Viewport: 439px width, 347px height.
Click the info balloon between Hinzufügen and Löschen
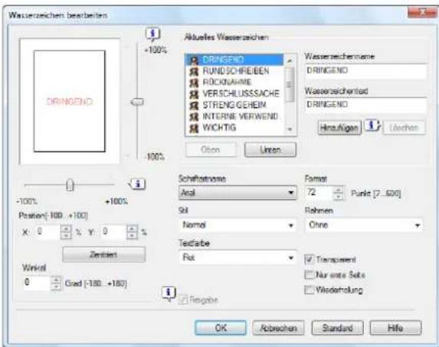click(x=372, y=126)
